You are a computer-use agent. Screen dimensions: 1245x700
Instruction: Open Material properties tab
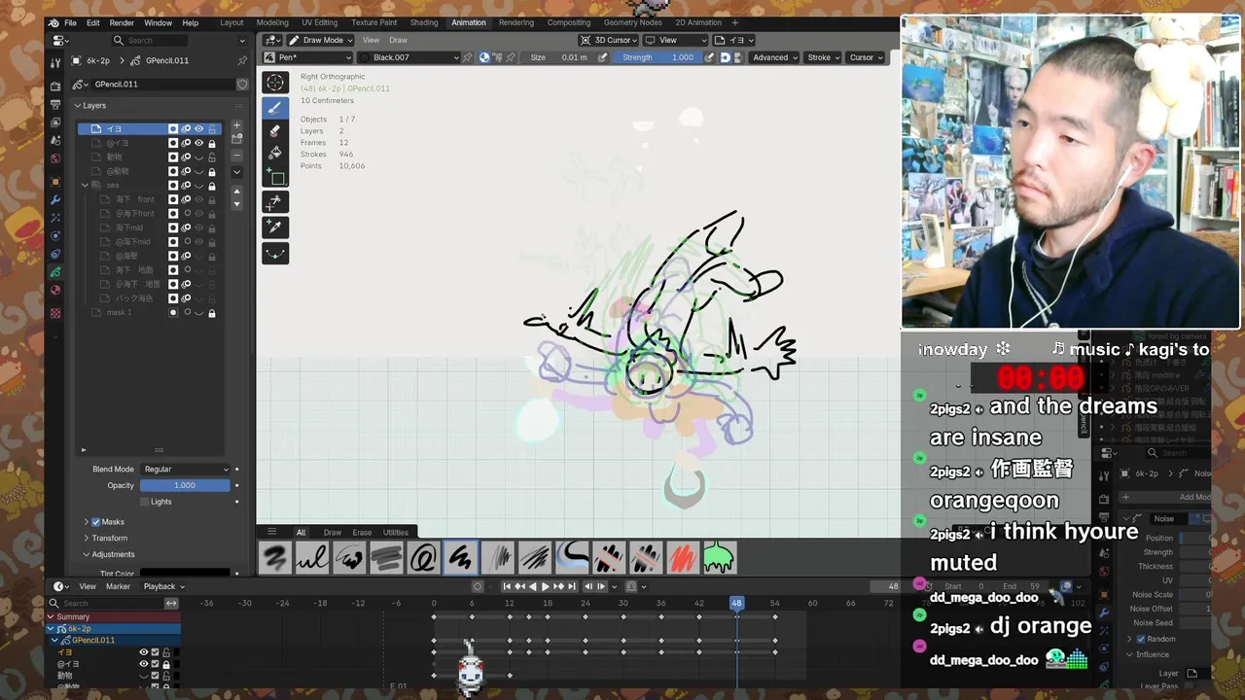55,290
